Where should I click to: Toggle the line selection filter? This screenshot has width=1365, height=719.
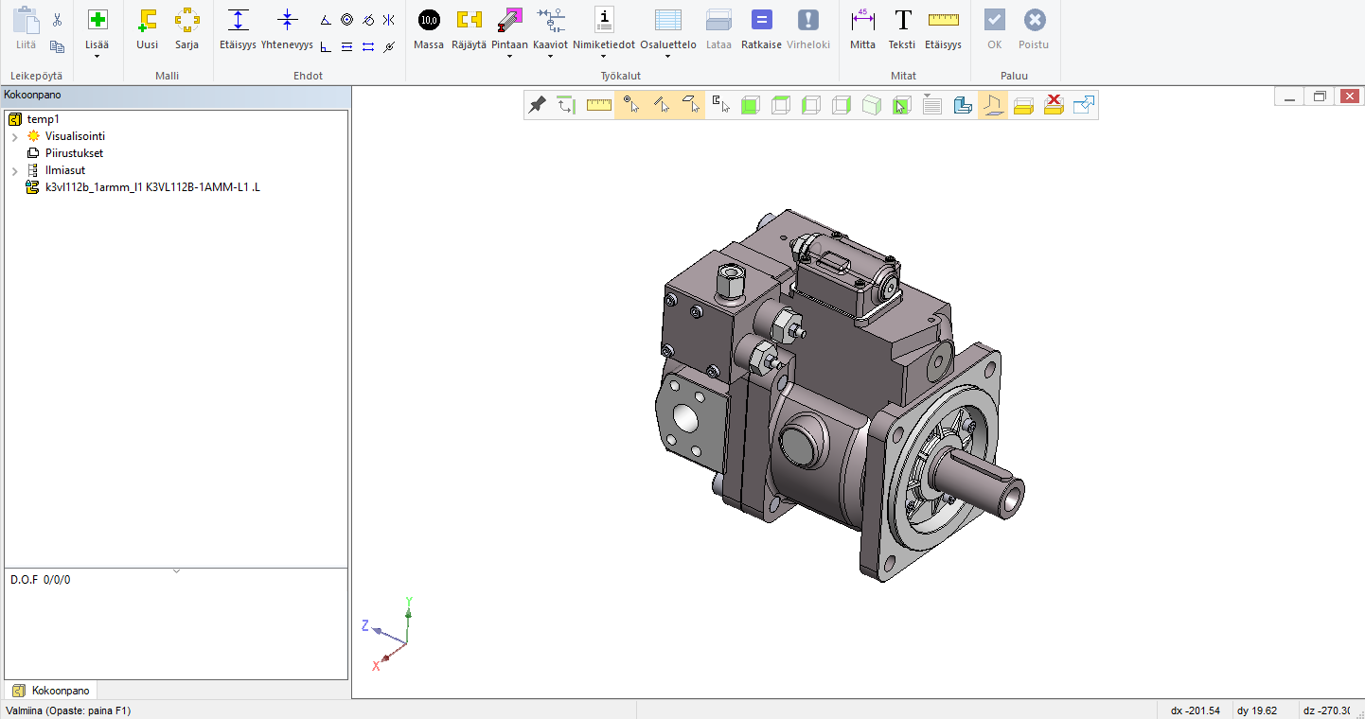(x=662, y=105)
